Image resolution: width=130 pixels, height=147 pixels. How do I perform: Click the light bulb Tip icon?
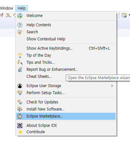(x=20, y=55)
